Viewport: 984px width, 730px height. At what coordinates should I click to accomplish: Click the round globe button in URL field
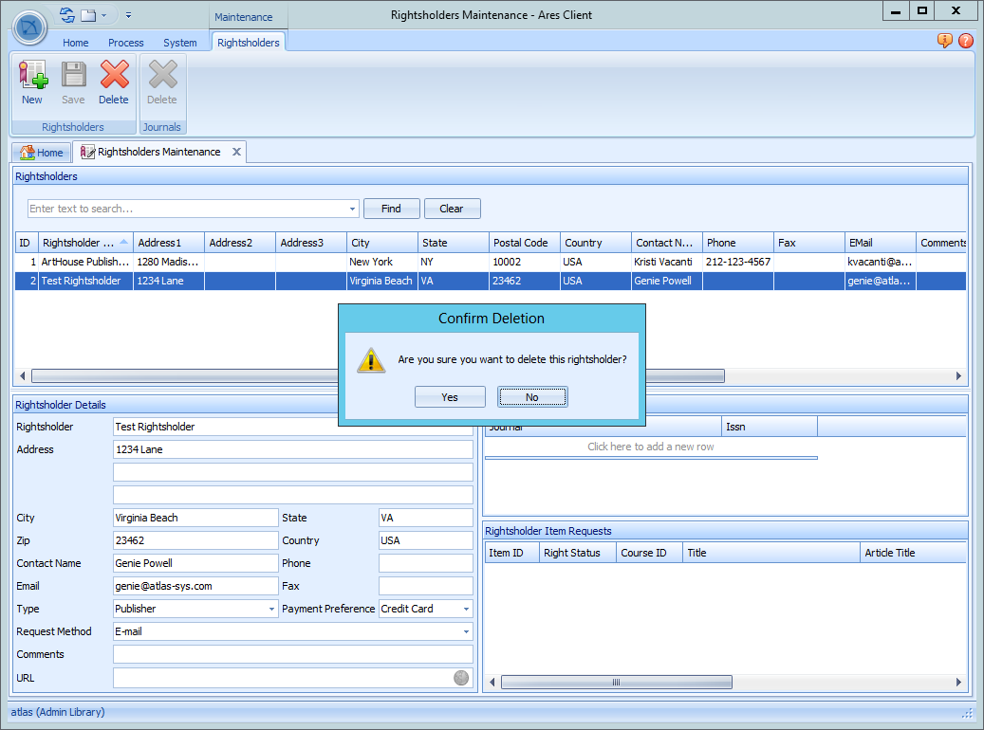click(x=461, y=678)
